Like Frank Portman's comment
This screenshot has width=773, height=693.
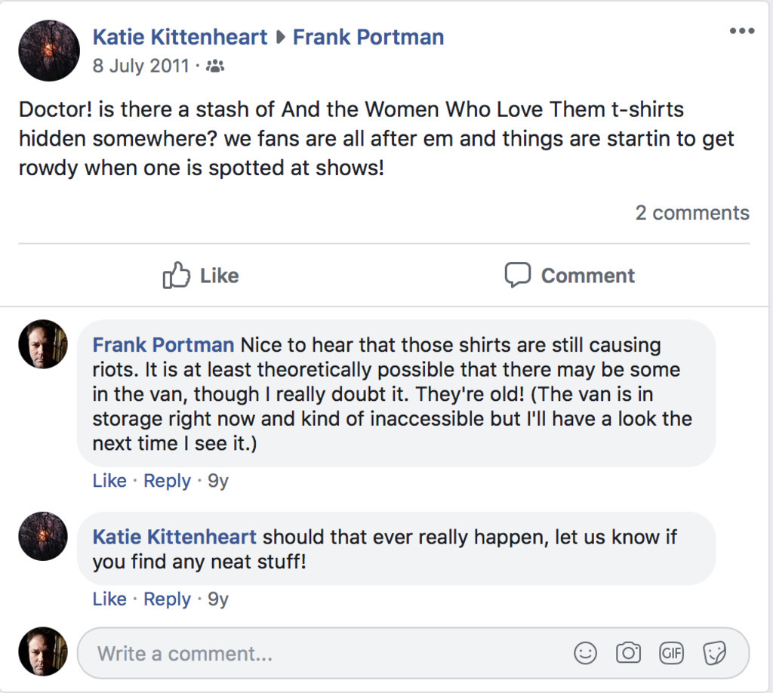(109, 481)
